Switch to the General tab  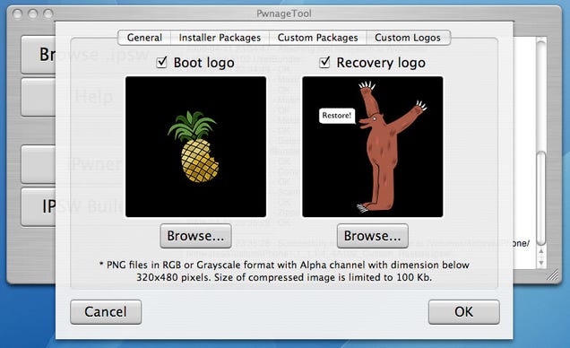pyautogui.click(x=144, y=38)
